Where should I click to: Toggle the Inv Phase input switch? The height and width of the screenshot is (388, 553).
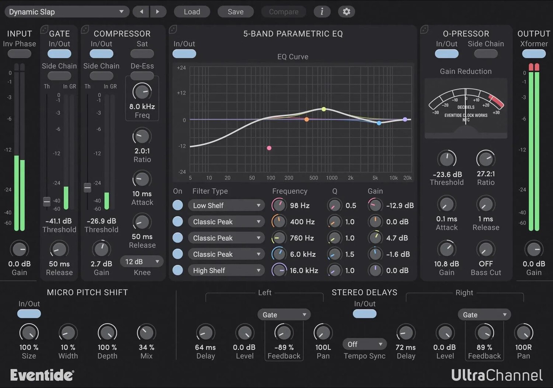[x=19, y=54]
